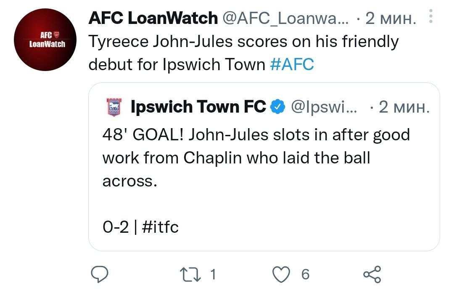The height and width of the screenshot is (292, 454).
Task: Open the AFC LoanWatch profile picture
Action: pos(45,40)
